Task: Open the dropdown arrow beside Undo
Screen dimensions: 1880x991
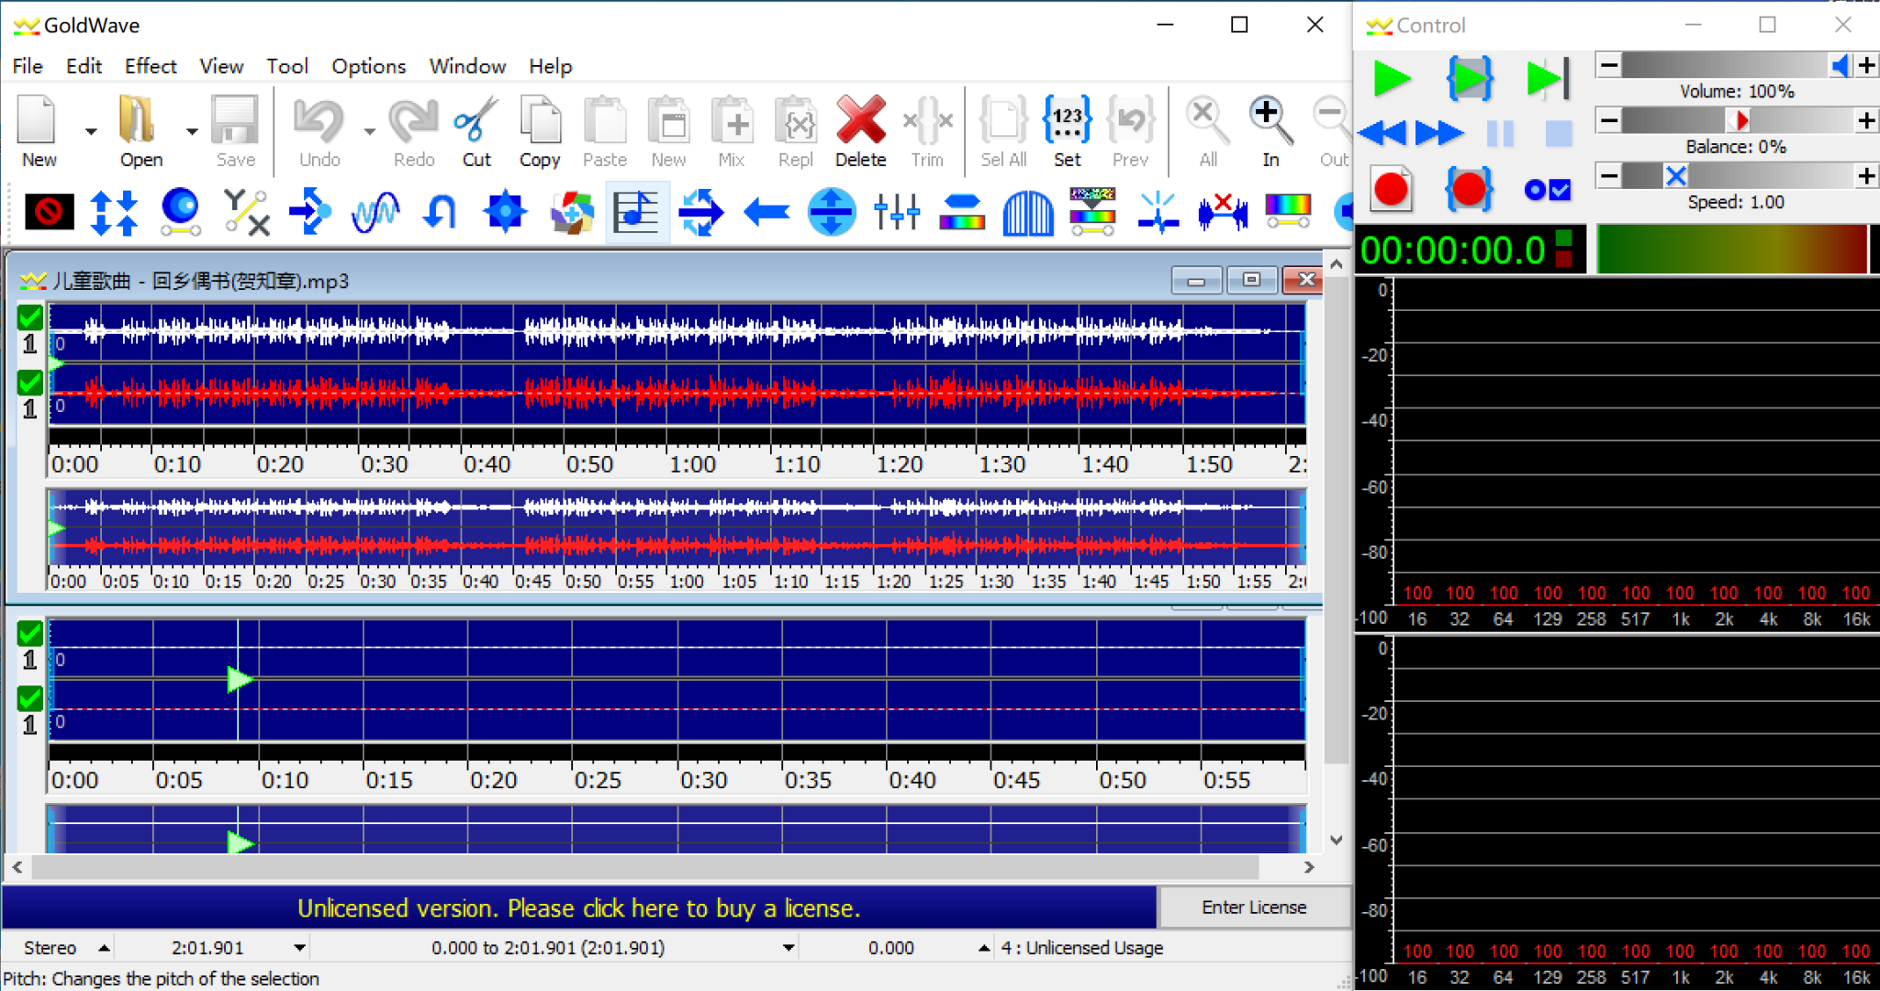Action: (x=369, y=131)
